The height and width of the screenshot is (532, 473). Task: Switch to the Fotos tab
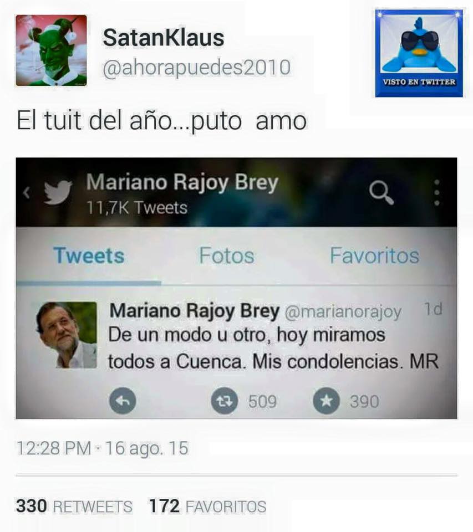coord(226,255)
